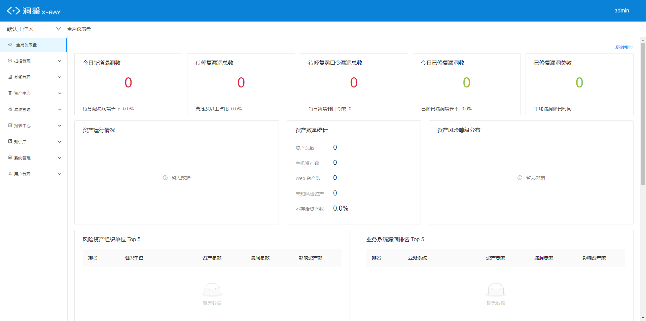Open the 默认工作区 workspace dropdown
This screenshot has height=321, width=646.
click(34, 29)
